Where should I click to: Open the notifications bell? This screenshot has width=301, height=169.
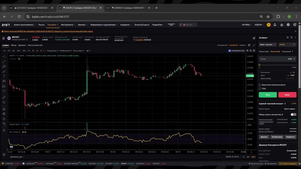click(x=276, y=25)
